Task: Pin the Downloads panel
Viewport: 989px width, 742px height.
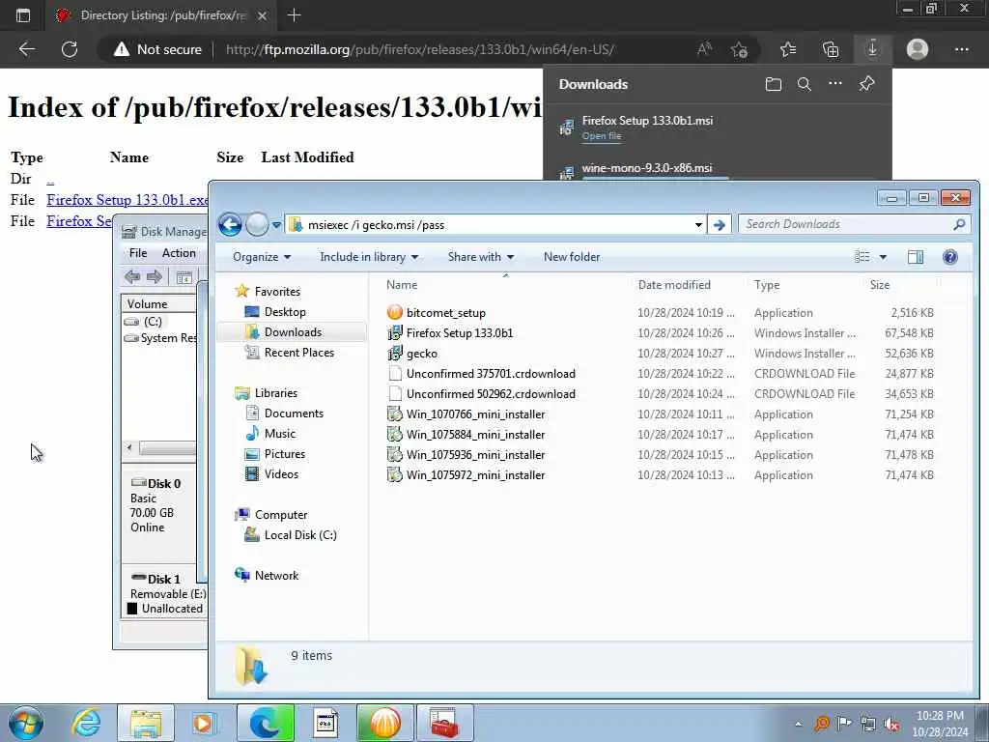Action: point(866,83)
